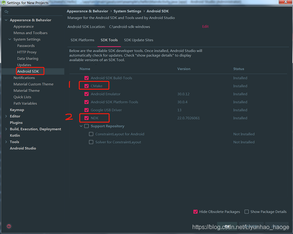The height and width of the screenshot is (234, 293).
Task: Open Updates settings
Action: point(24,65)
